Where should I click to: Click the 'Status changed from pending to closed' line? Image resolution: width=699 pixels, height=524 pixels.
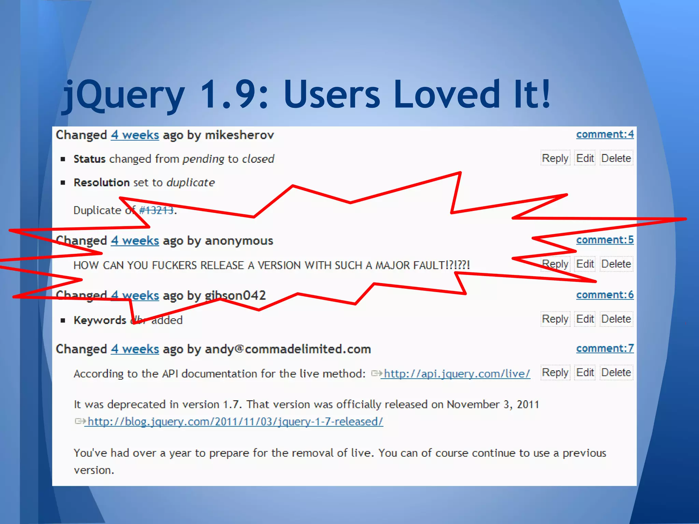pyautogui.click(x=174, y=159)
